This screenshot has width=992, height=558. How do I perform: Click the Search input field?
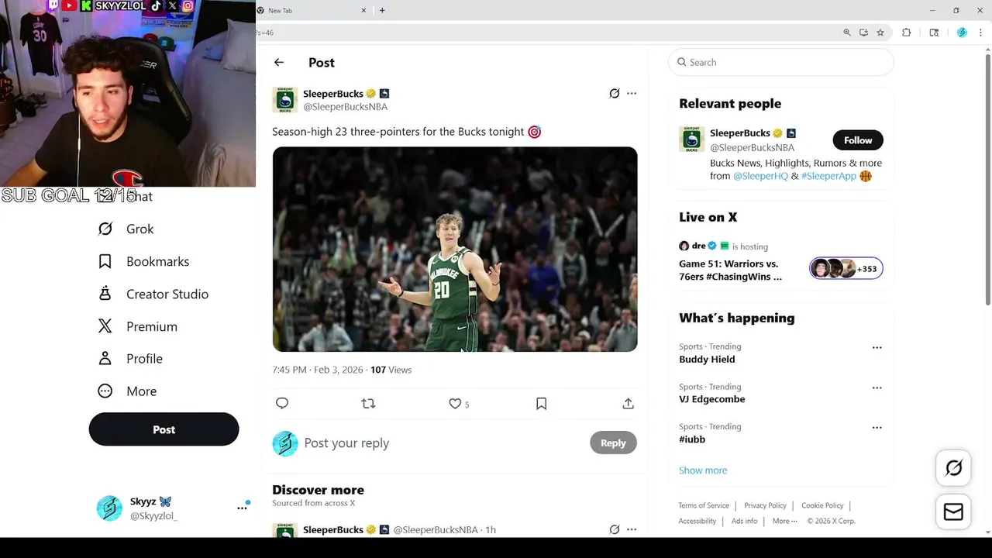tap(783, 62)
